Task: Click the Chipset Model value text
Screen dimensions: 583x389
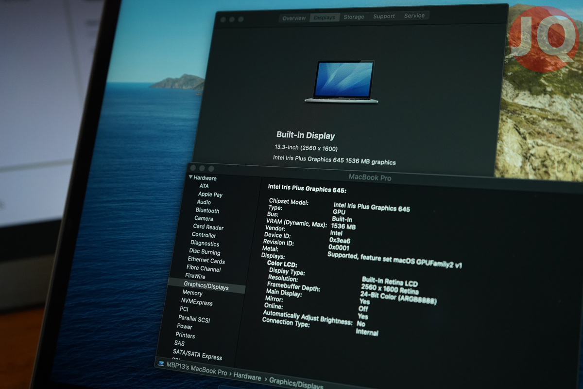Action: (x=372, y=207)
